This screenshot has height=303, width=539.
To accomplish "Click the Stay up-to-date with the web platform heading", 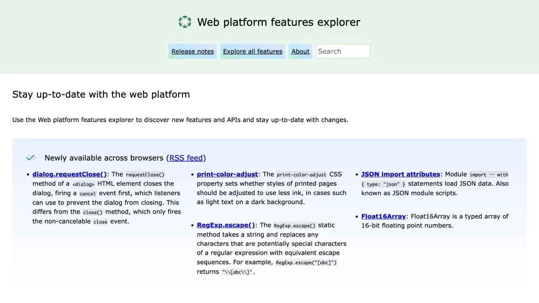I will tap(101, 94).
